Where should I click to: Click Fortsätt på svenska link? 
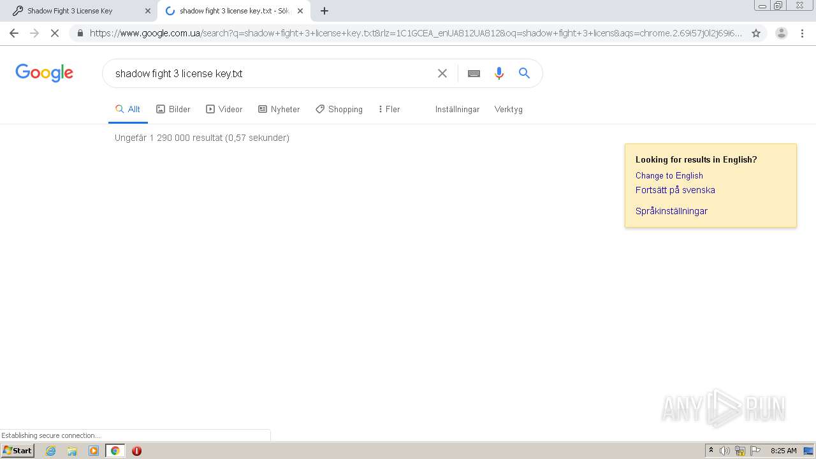pyautogui.click(x=675, y=190)
